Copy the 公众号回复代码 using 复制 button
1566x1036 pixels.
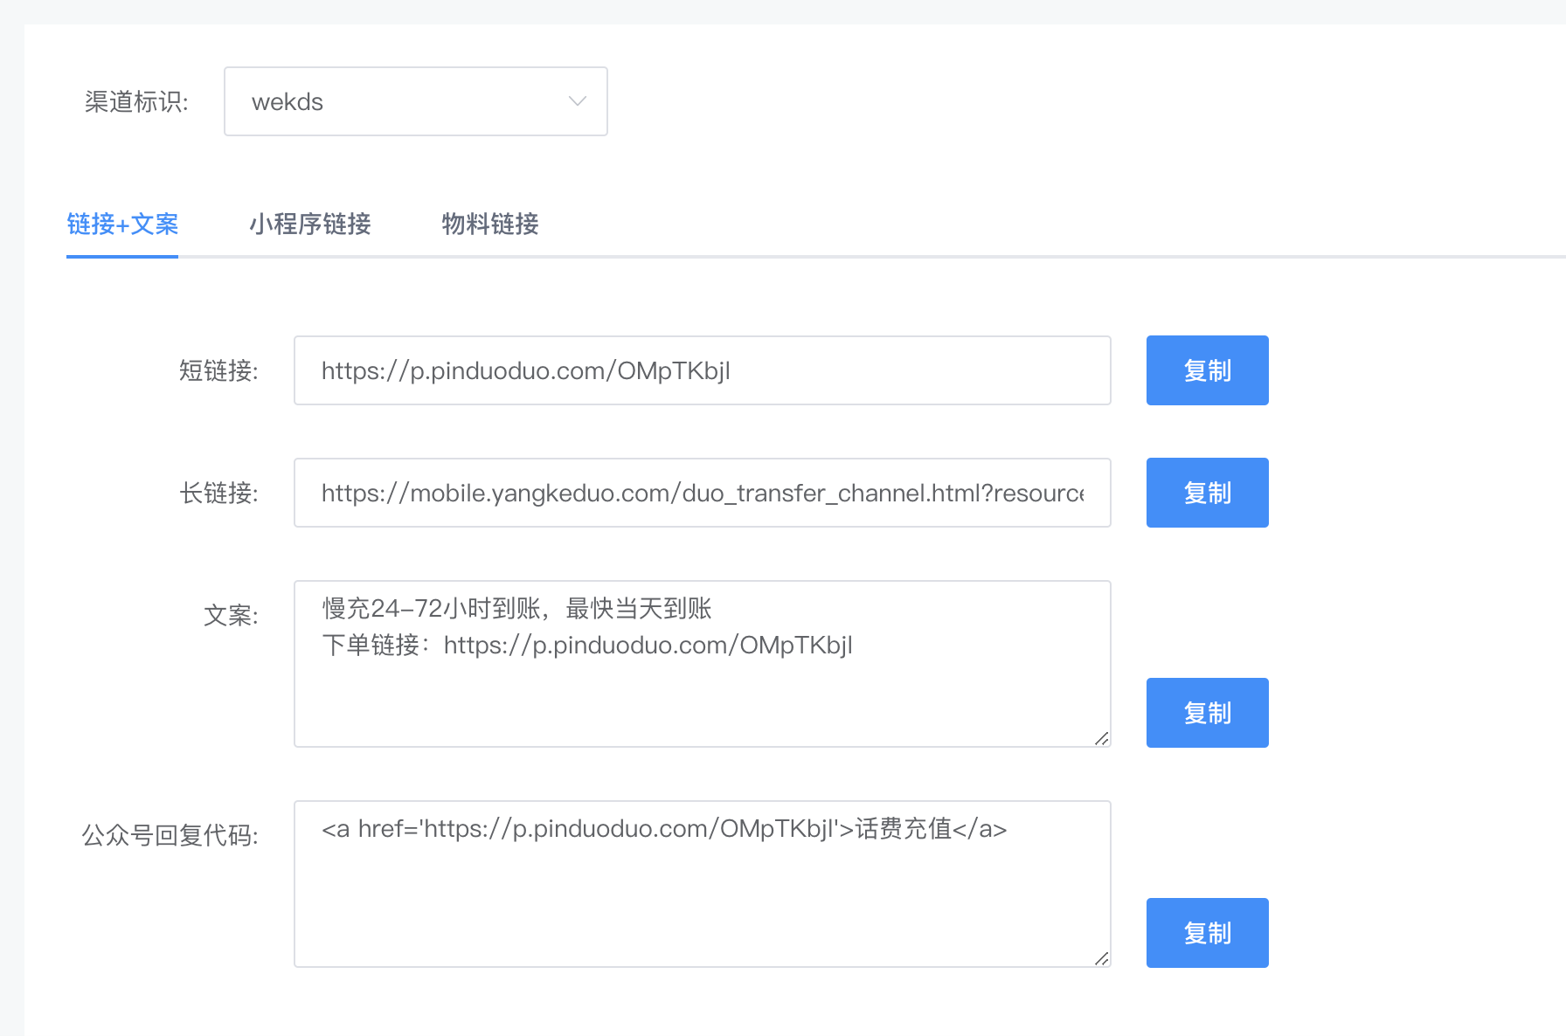1207,933
